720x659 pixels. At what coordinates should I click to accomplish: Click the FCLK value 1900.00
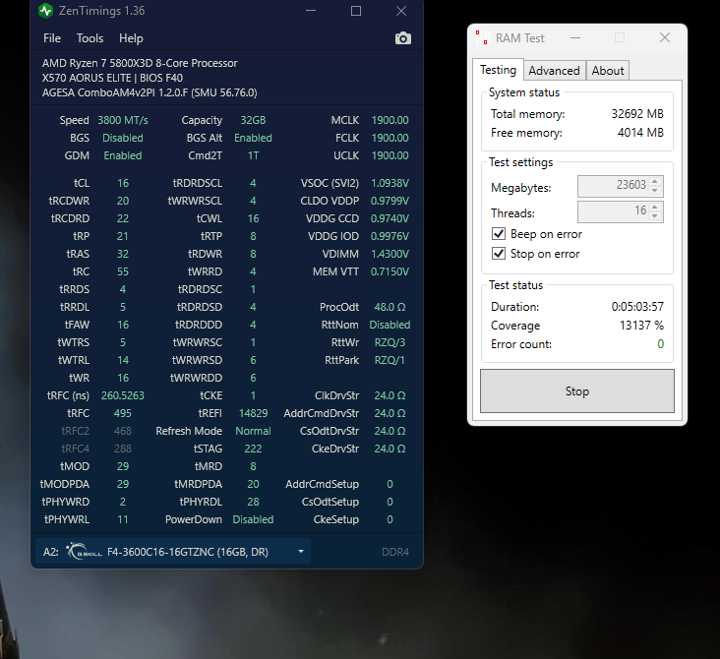tap(390, 138)
